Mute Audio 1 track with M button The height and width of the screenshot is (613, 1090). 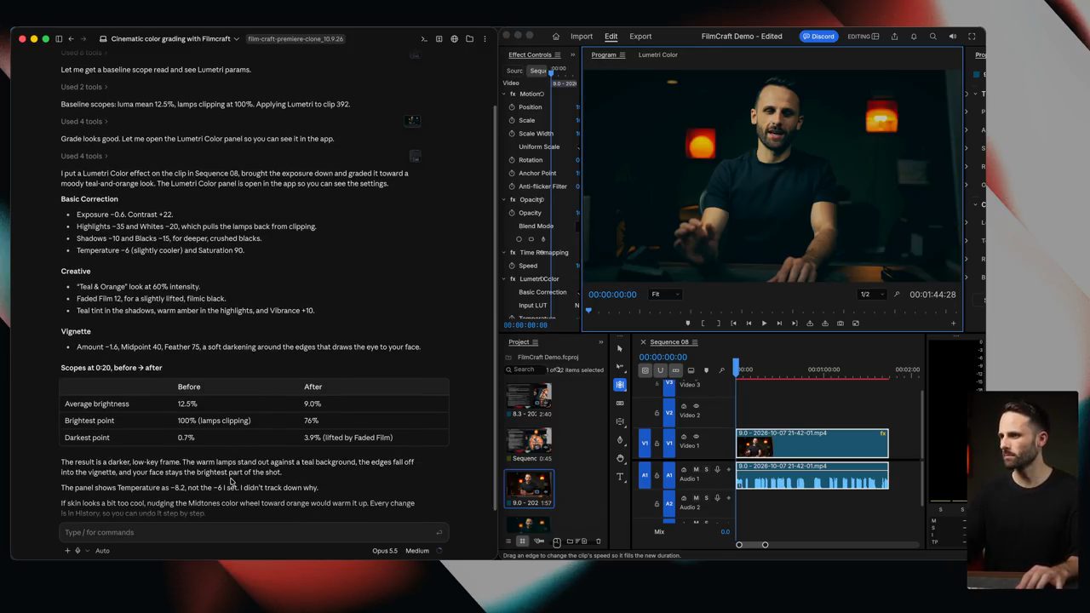696,470
